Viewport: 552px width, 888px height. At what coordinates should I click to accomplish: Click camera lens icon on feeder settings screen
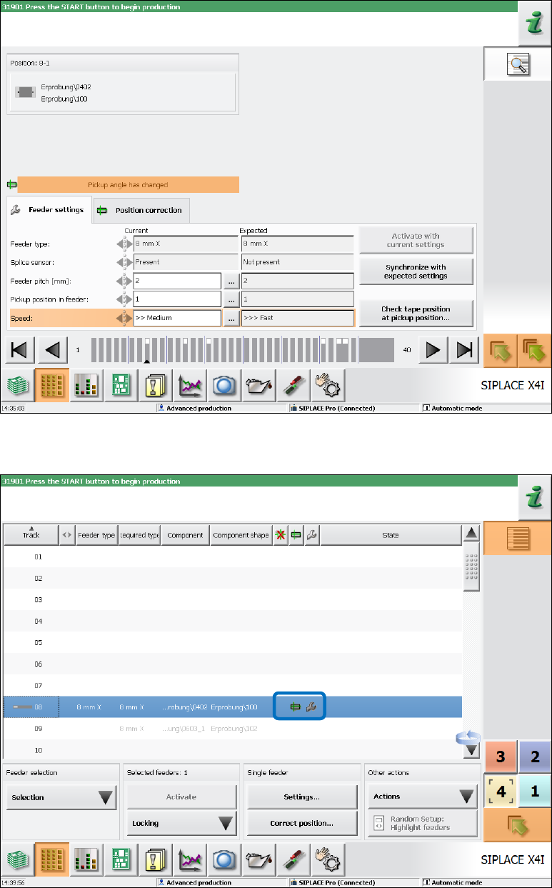[224, 387]
